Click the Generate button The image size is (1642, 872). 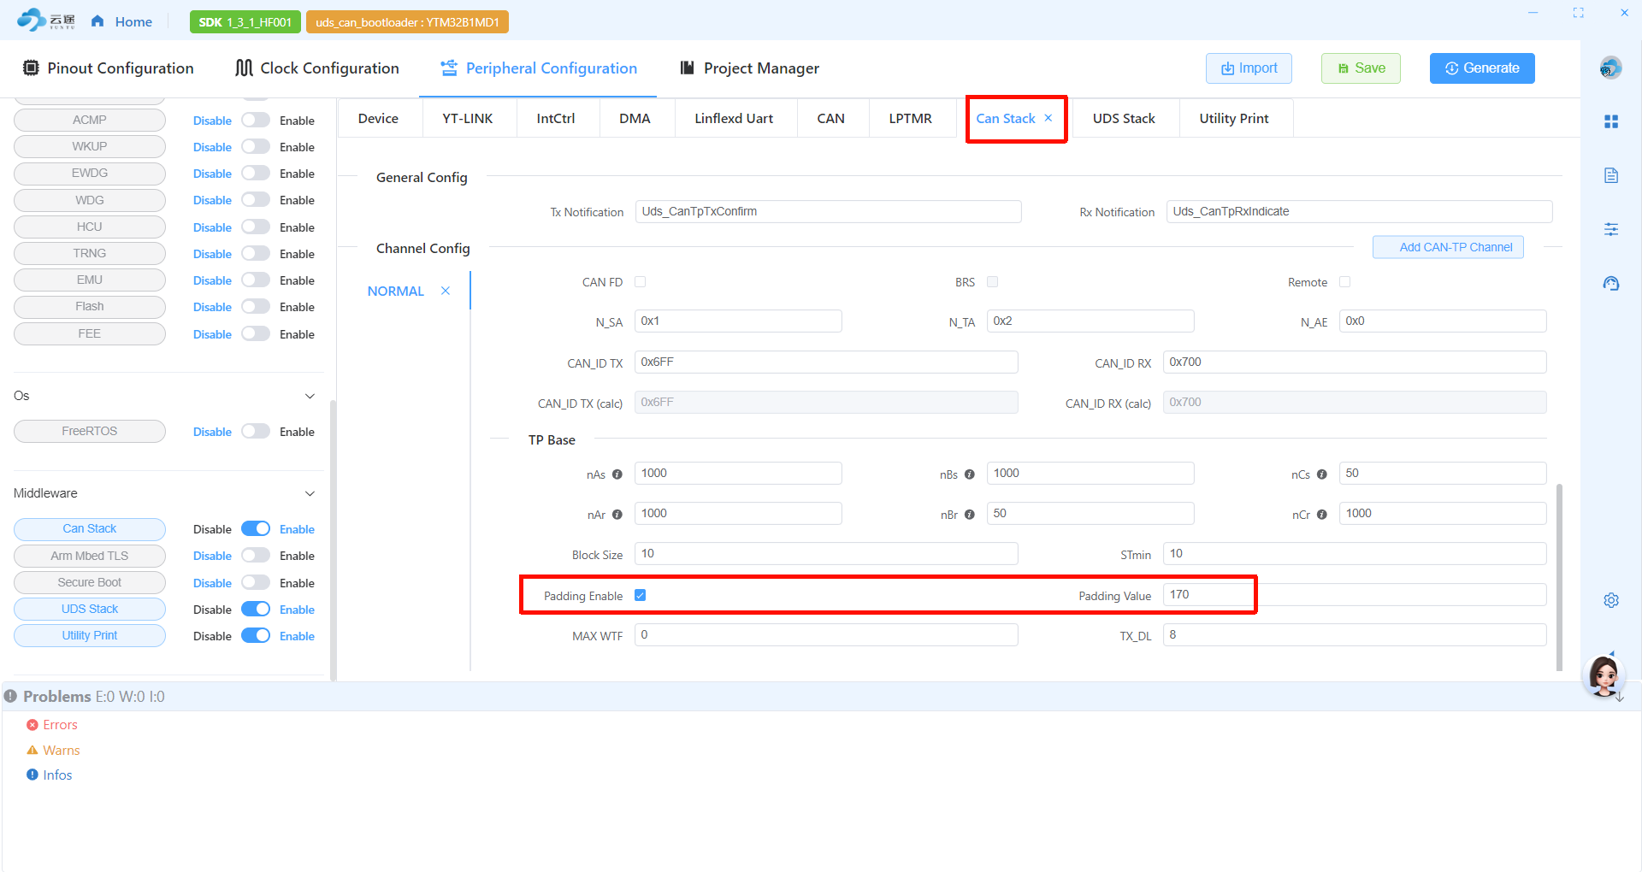point(1481,68)
